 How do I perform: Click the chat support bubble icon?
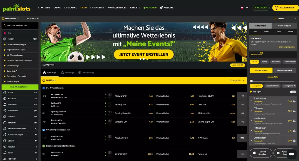291,154
